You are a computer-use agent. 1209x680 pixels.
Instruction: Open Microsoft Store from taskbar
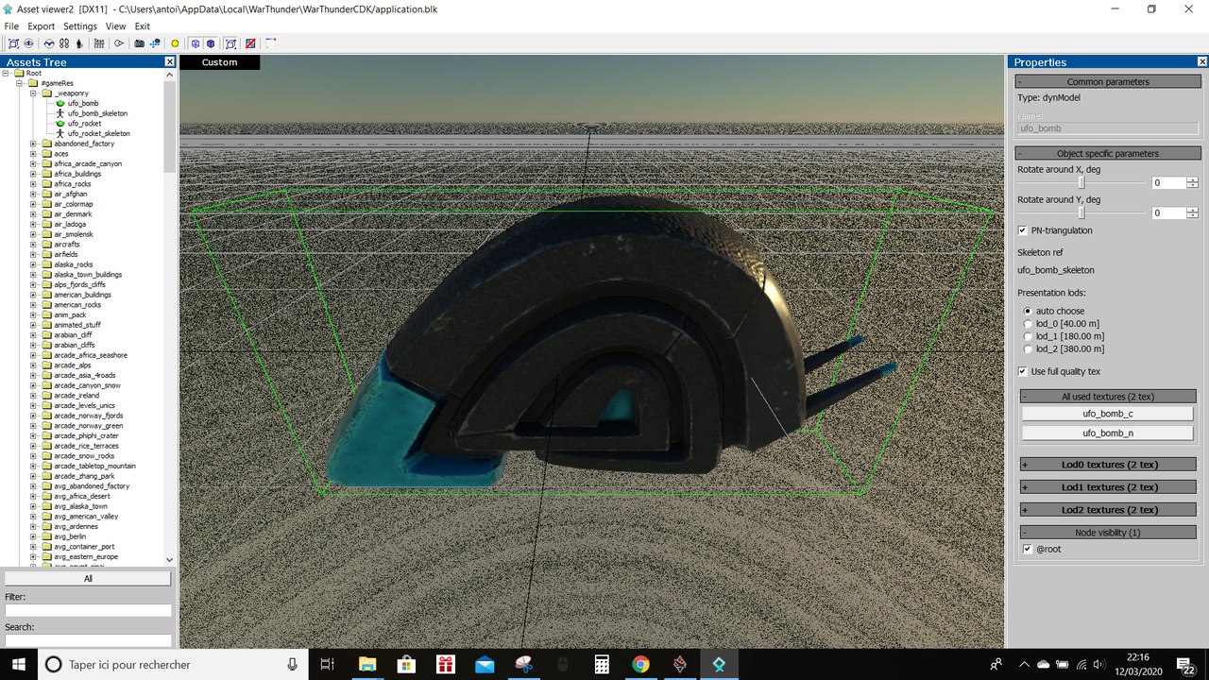click(x=406, y=665)
